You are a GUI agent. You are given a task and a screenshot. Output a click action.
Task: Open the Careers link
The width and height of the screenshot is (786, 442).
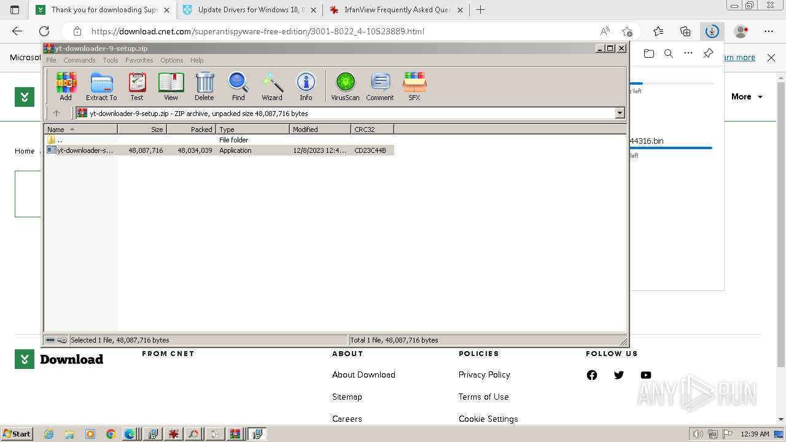pos(347,419)
